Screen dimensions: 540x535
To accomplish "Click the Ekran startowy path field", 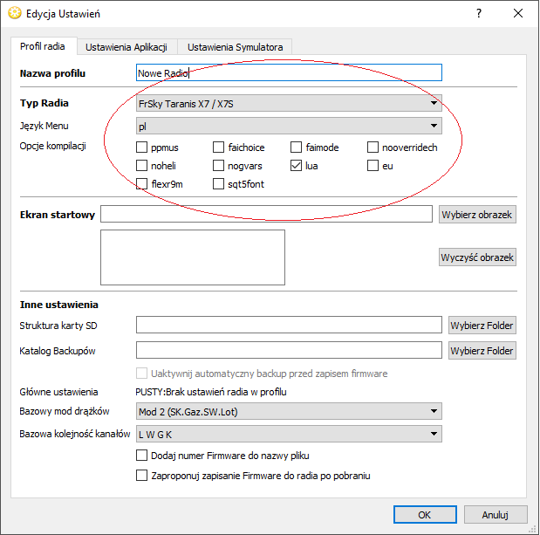I will [266, 214].
